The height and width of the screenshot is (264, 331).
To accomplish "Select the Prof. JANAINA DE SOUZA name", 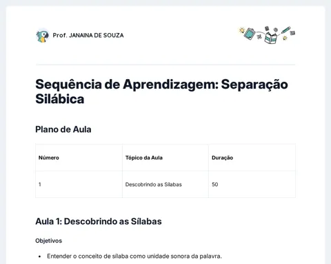I will [88, 35].
